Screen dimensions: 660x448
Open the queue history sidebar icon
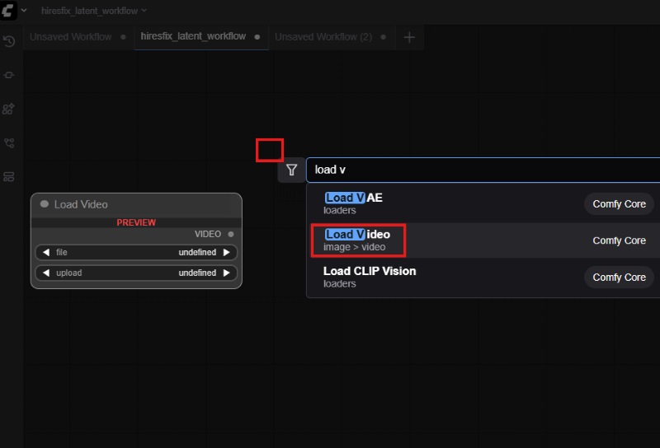(9, 41)
